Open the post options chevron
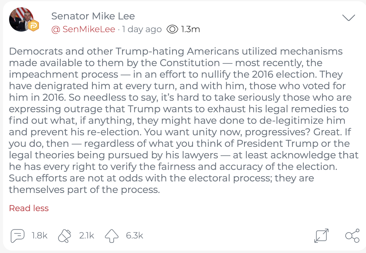 click(x=348, y=18)
